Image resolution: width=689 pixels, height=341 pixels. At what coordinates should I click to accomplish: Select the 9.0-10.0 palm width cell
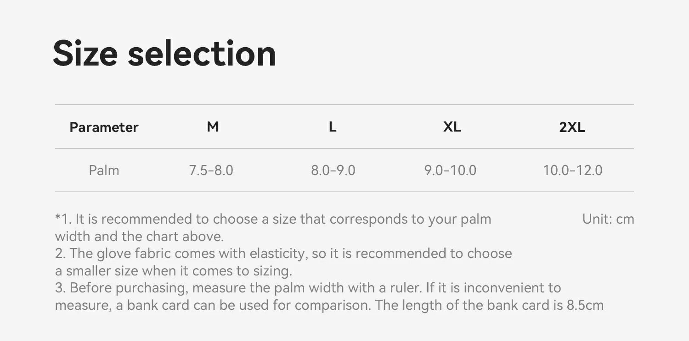coord(450,170)
